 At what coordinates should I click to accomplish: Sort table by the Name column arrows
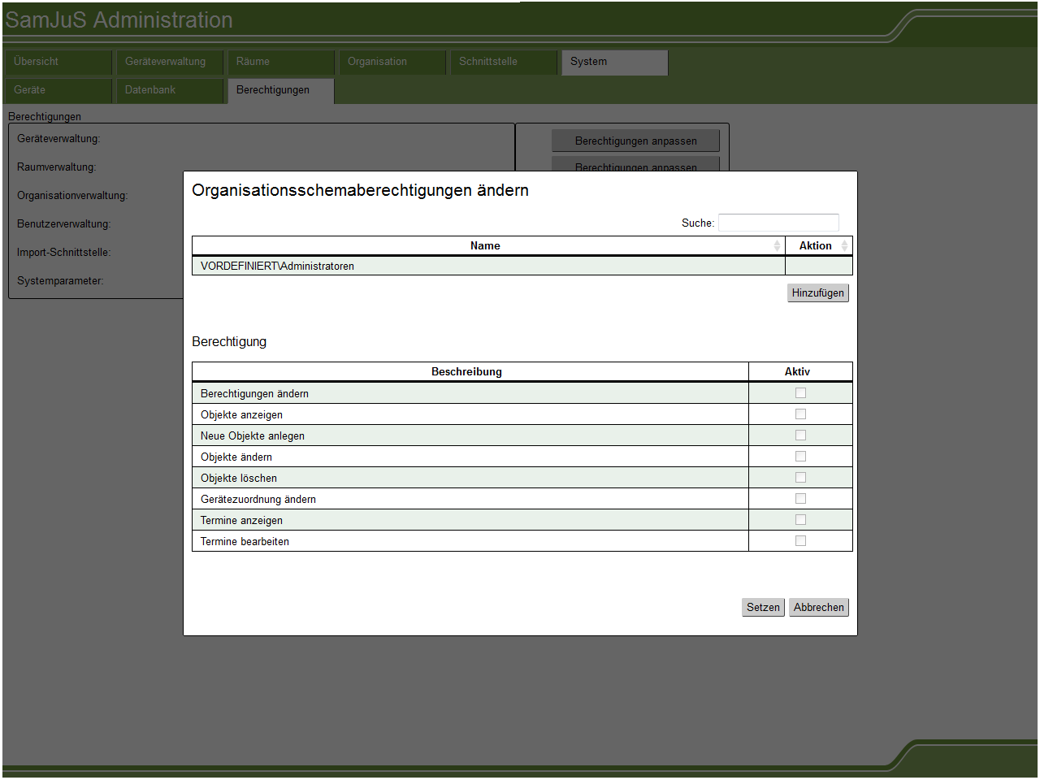tap(777, 245)
